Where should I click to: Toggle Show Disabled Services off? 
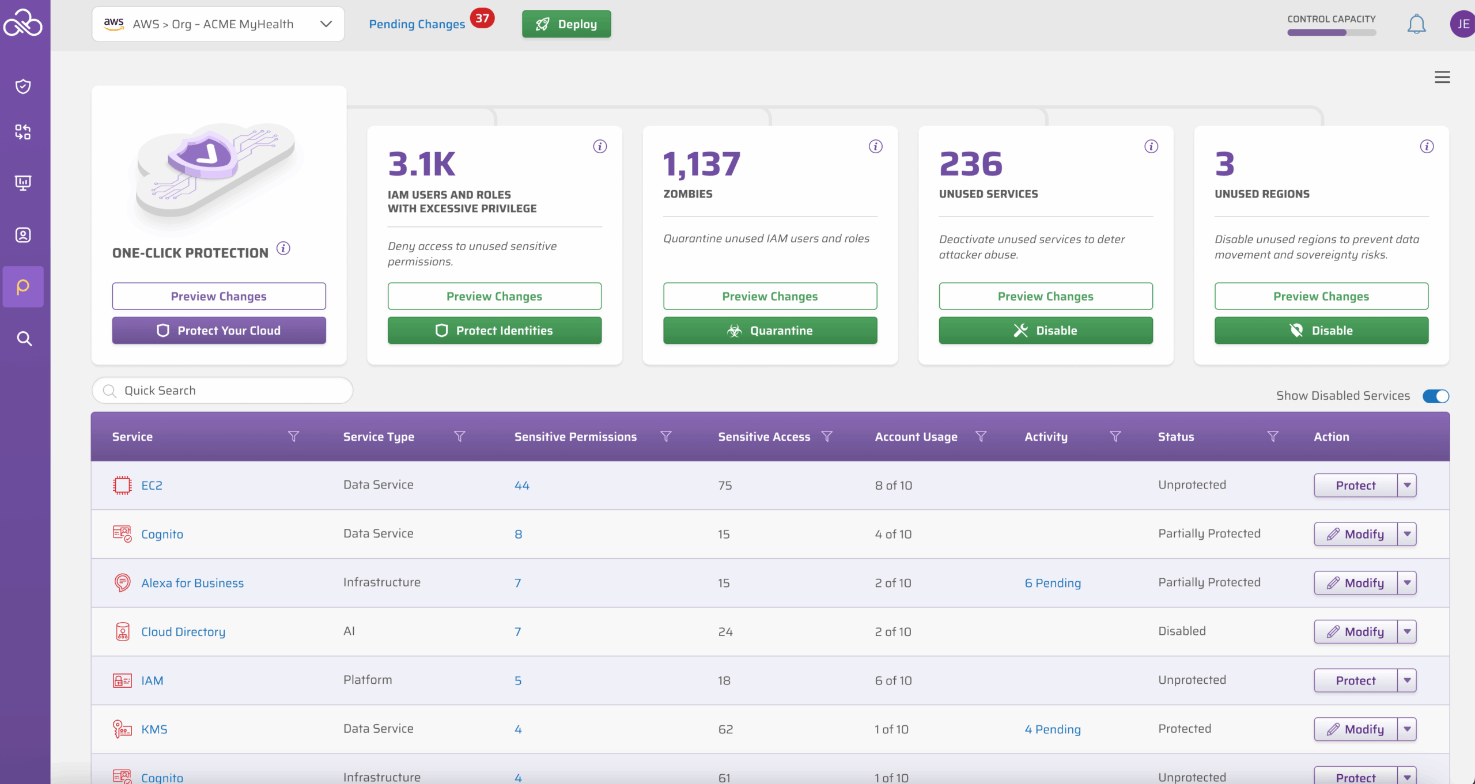pyautogui.click(x=1435, y=396)
